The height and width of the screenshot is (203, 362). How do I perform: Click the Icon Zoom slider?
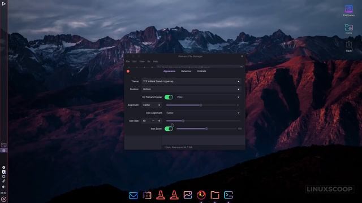206,129
